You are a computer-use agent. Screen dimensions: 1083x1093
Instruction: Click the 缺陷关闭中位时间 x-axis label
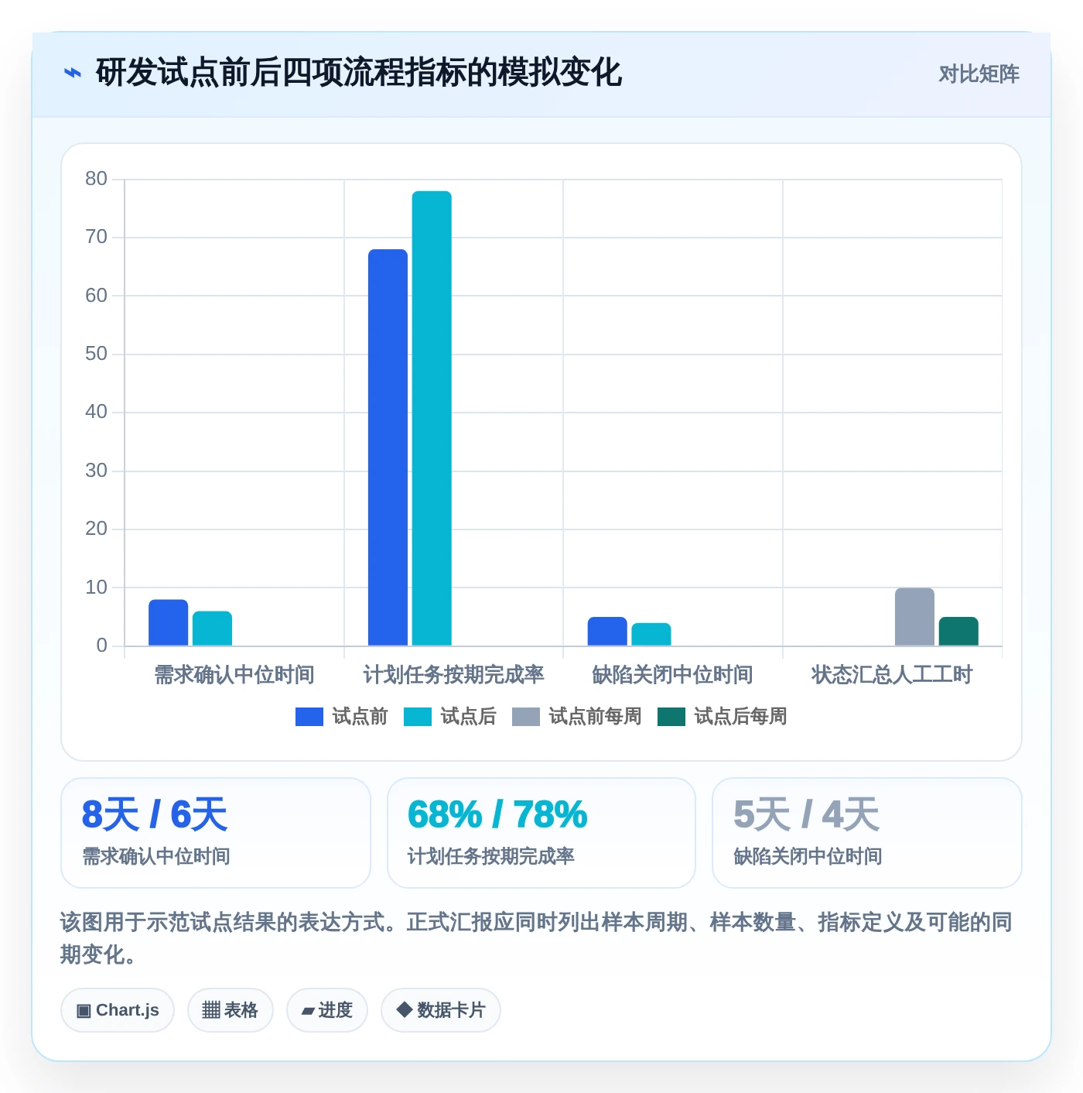coord(673,675)
